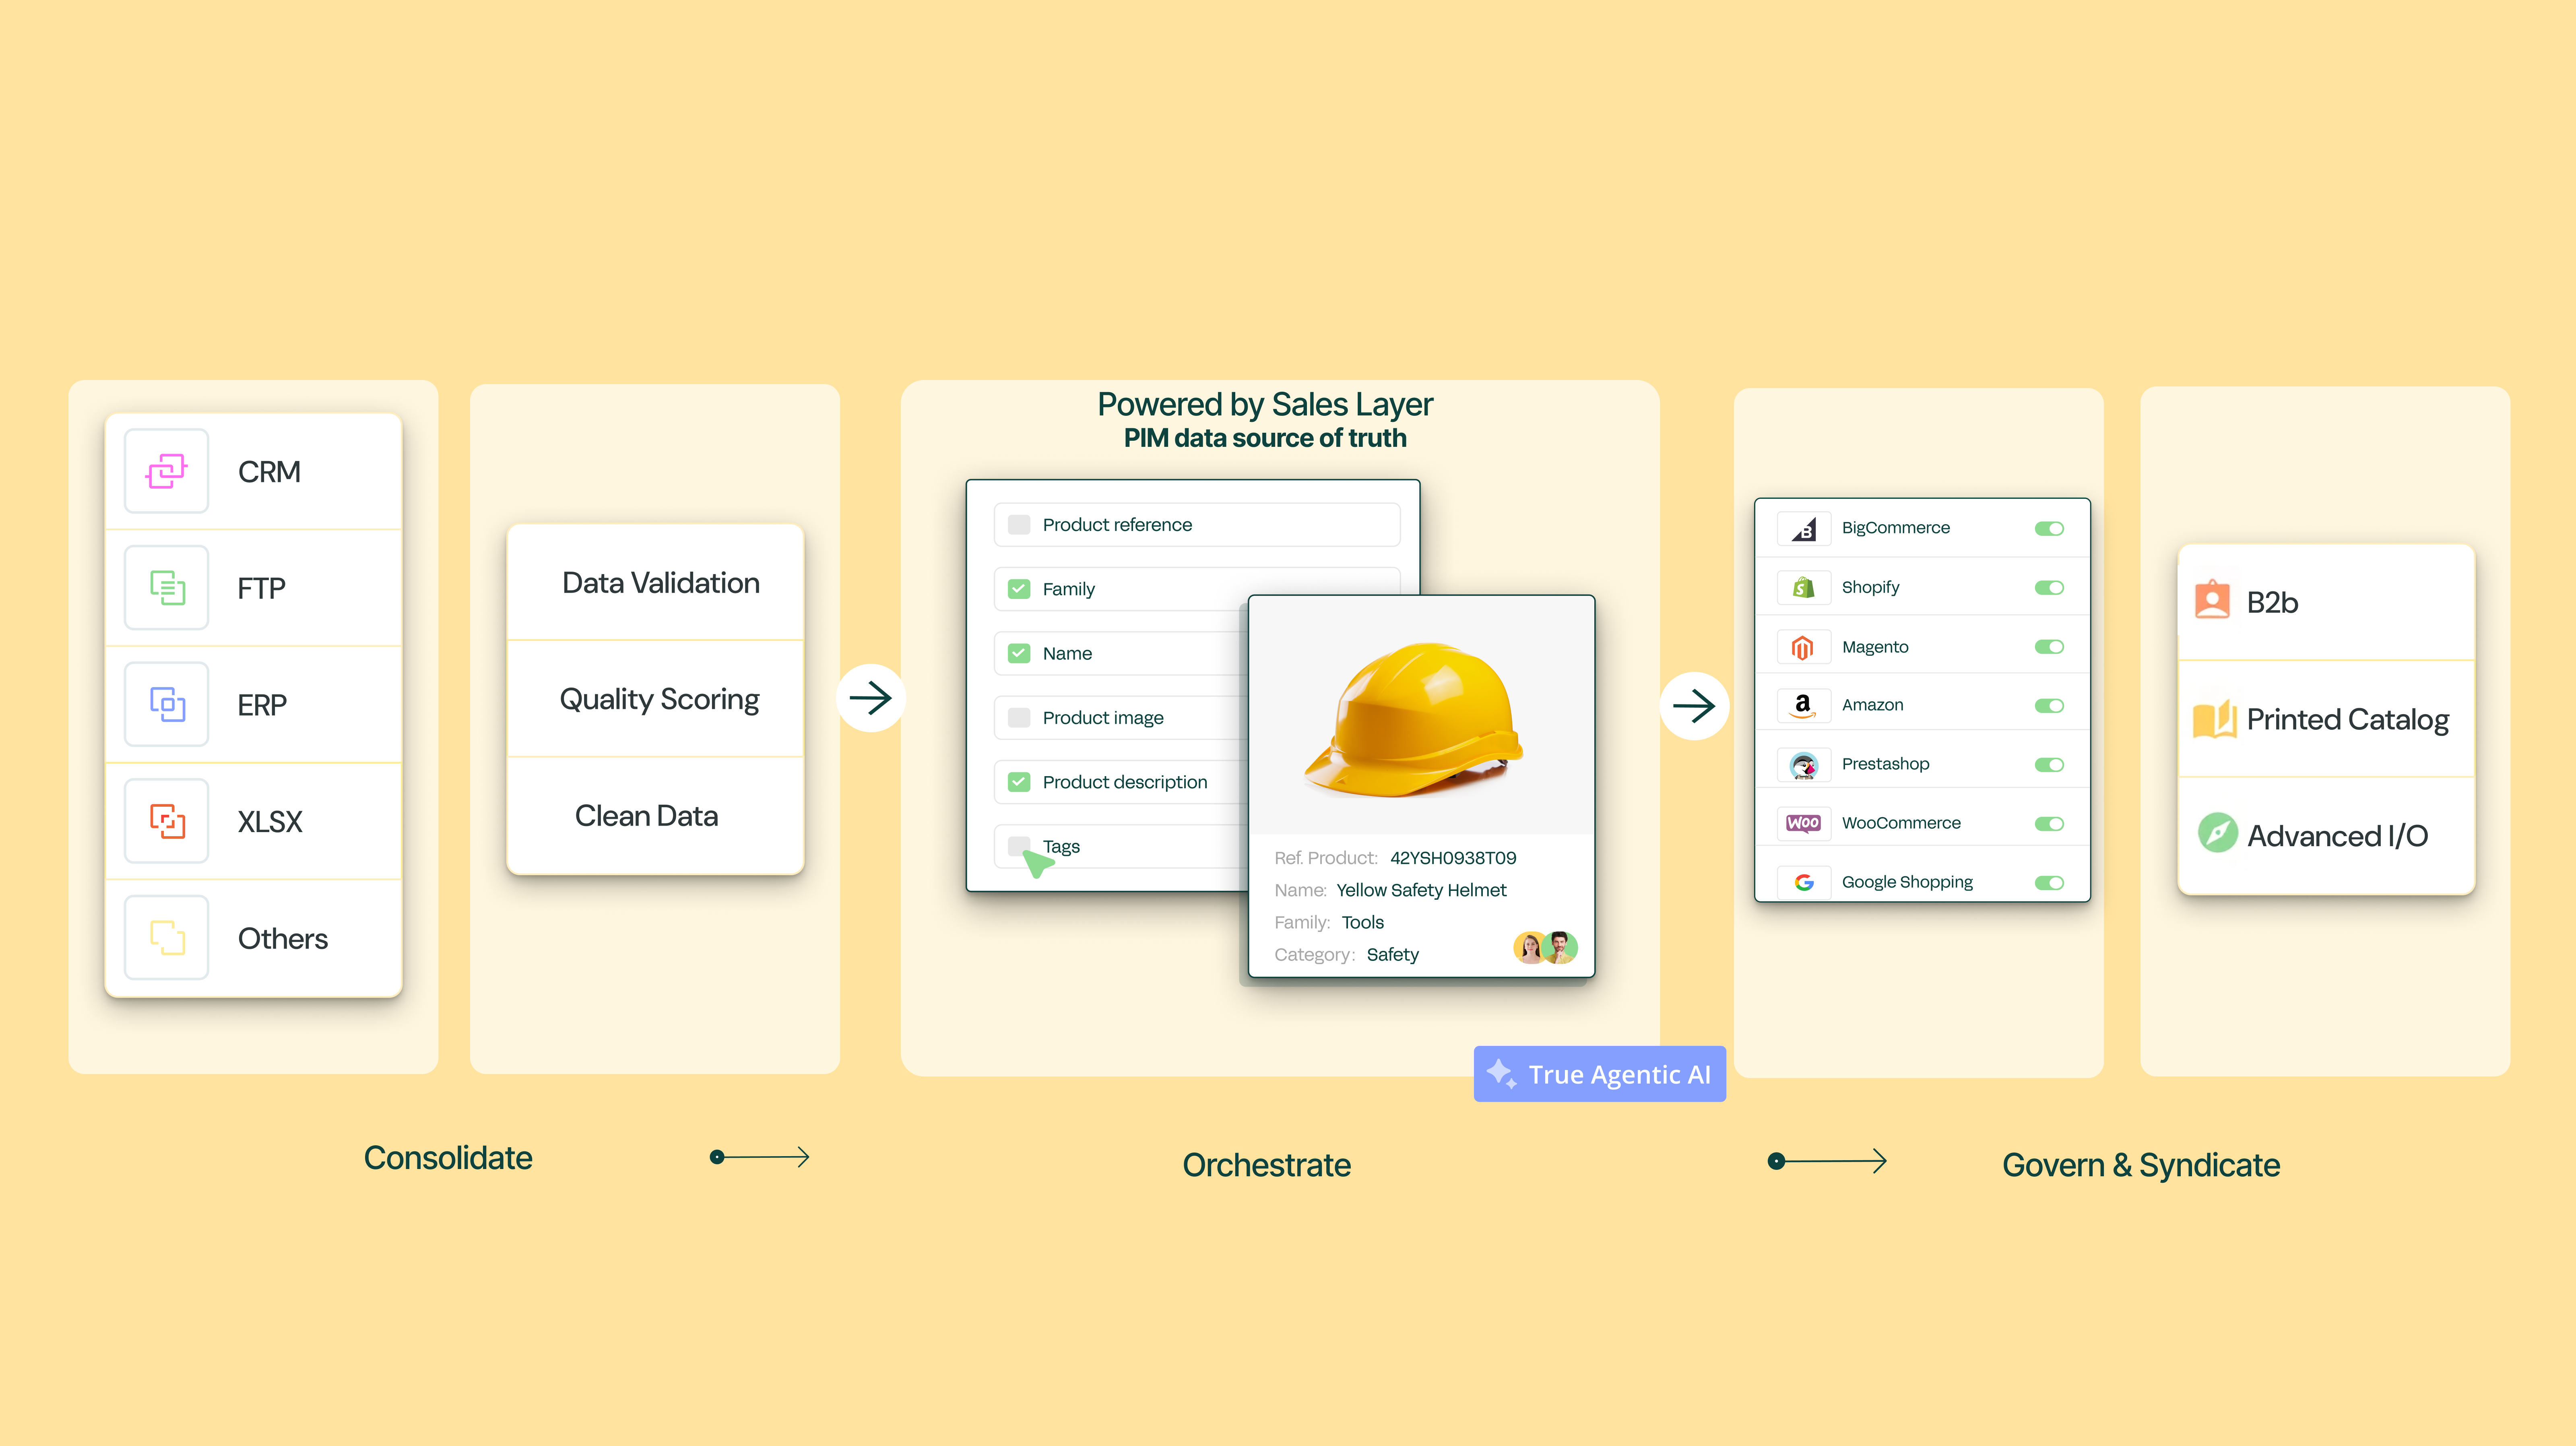Click the Orchestrate stage label
Image resolution: width=2576 pixels, height=1446 pixels.
pyautogui.click(x=1267, y=1165)
